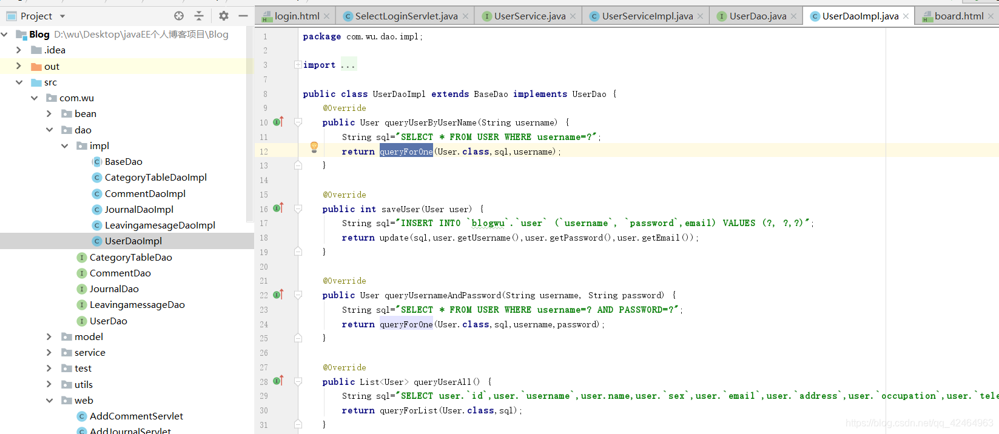999x434 pixels.
Task: Close the login.html tab
Action: click(x=326, y=16)
